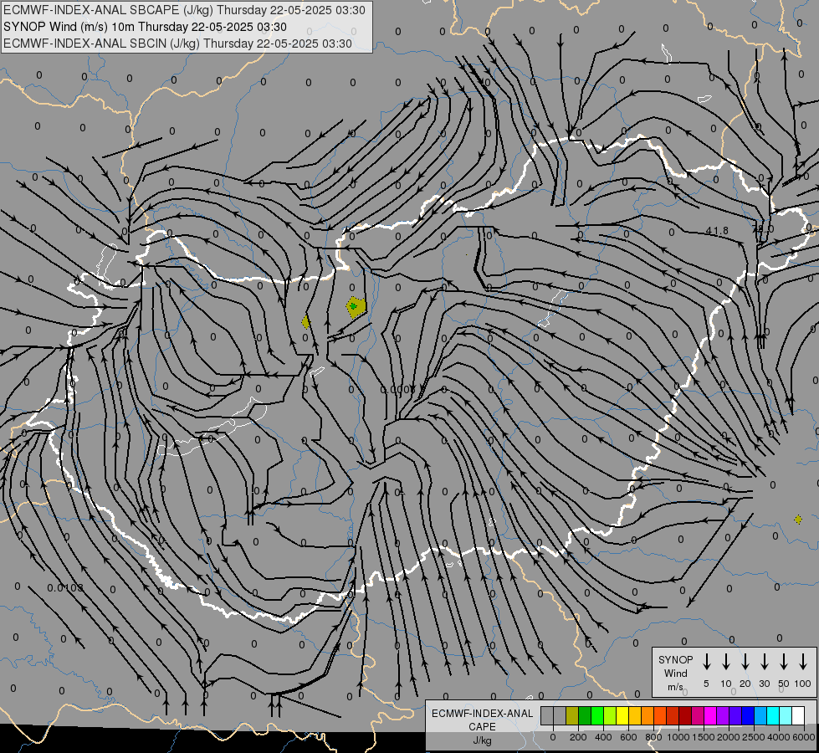Click the 100 m/s wind arrow in the SYNOP legend
819x753 pixels.
click(x=803, y=661)
